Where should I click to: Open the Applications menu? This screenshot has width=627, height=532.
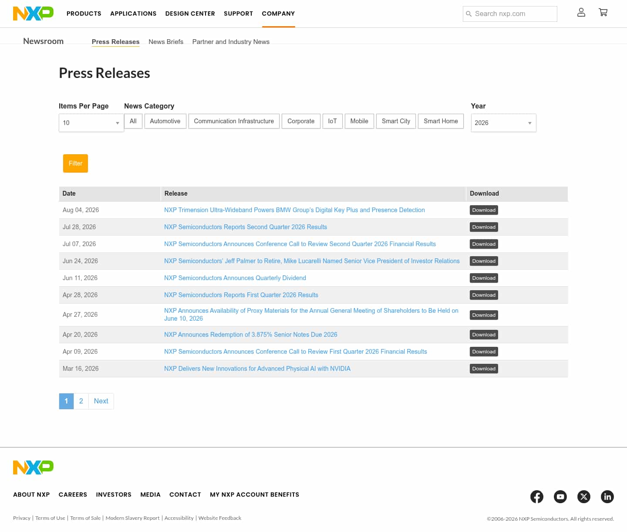tap(133, 14)
